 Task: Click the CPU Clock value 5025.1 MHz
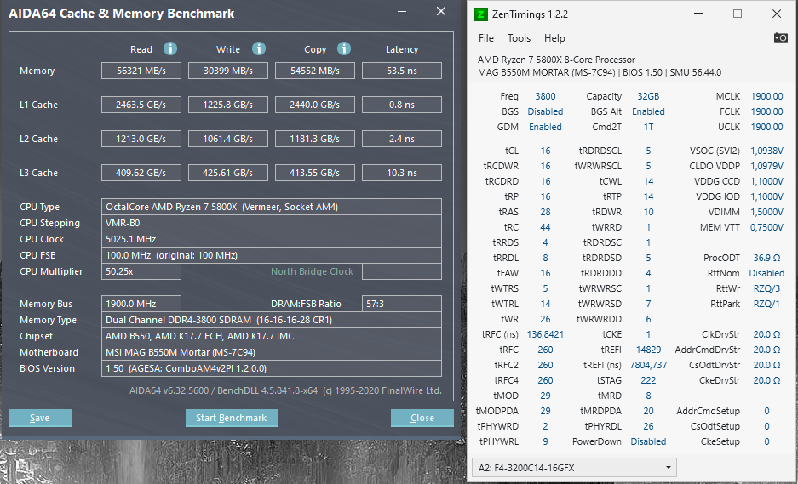click(272, 240)
